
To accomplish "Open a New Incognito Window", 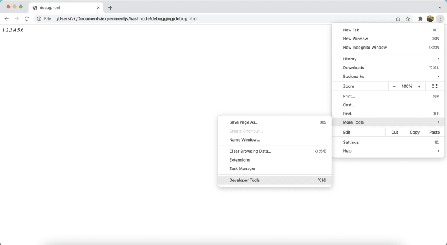I will 388,48.
